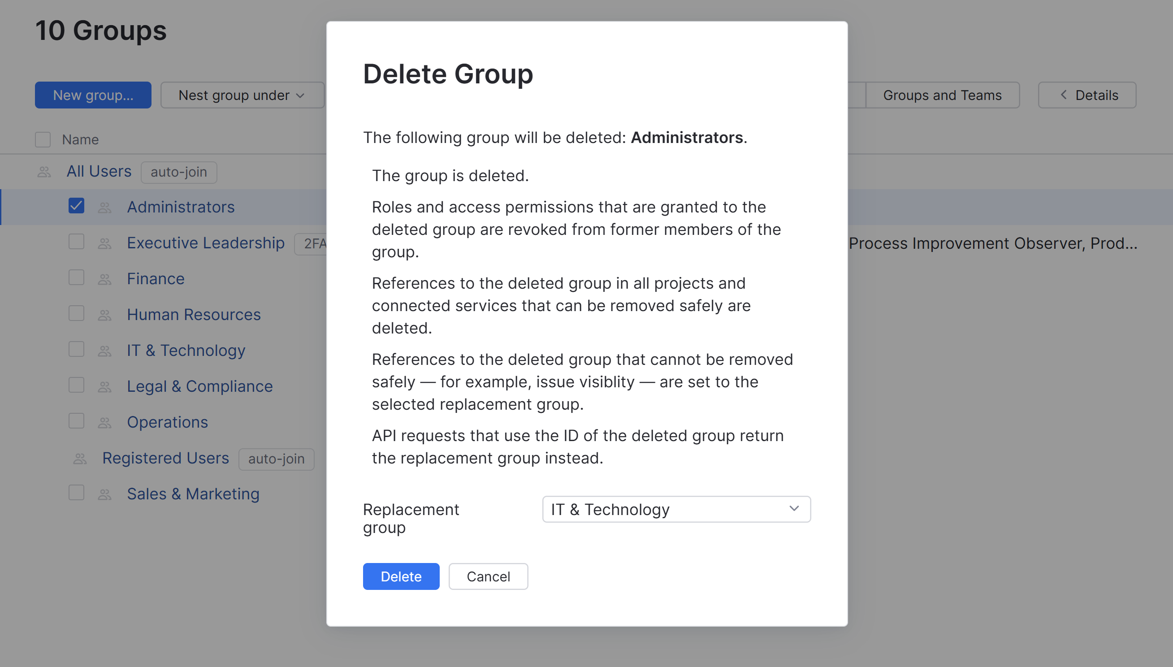Click the group icon beside Finance

pyautogui.click(x=104, y=278)
